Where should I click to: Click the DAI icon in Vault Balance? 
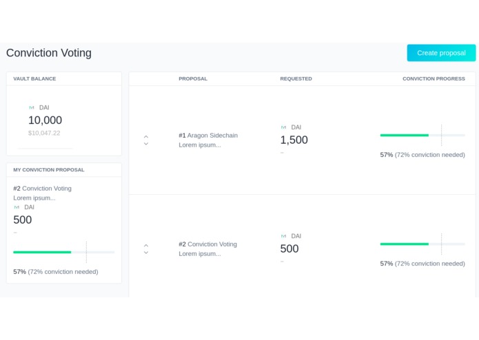(x=32, y=107)
